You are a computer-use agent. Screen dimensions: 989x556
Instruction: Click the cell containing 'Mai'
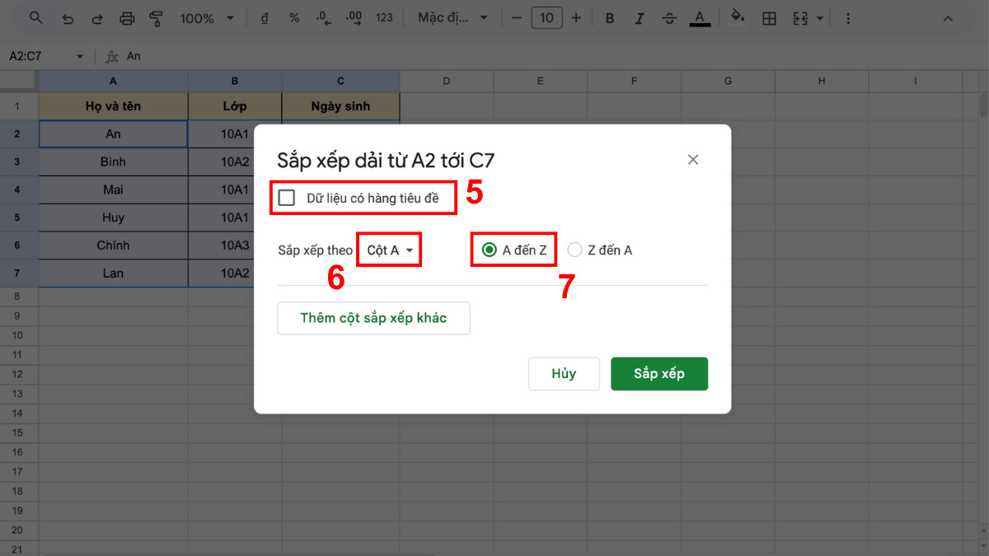click(113, 190)
